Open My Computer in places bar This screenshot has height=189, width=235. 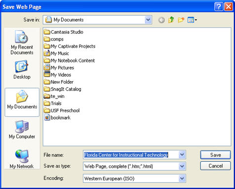pos(22,130)
